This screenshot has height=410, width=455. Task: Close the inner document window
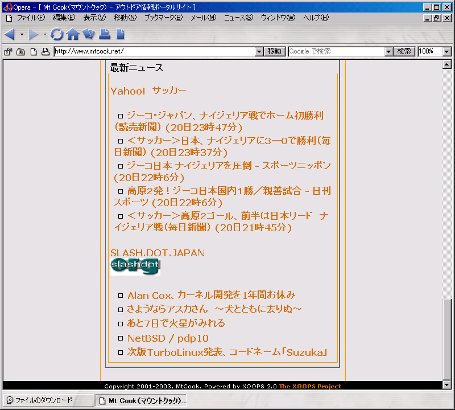447,18
